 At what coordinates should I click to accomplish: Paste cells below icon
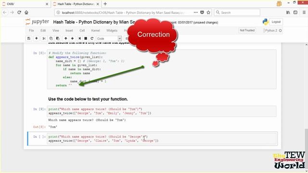[x=58, y=38]
